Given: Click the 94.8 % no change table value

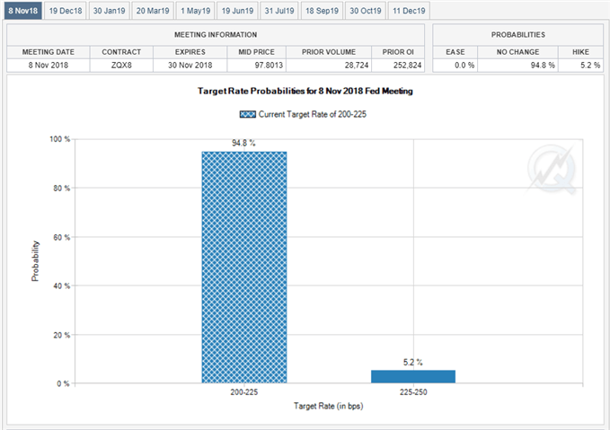Looking at the screenshot, I should (543, 66).
